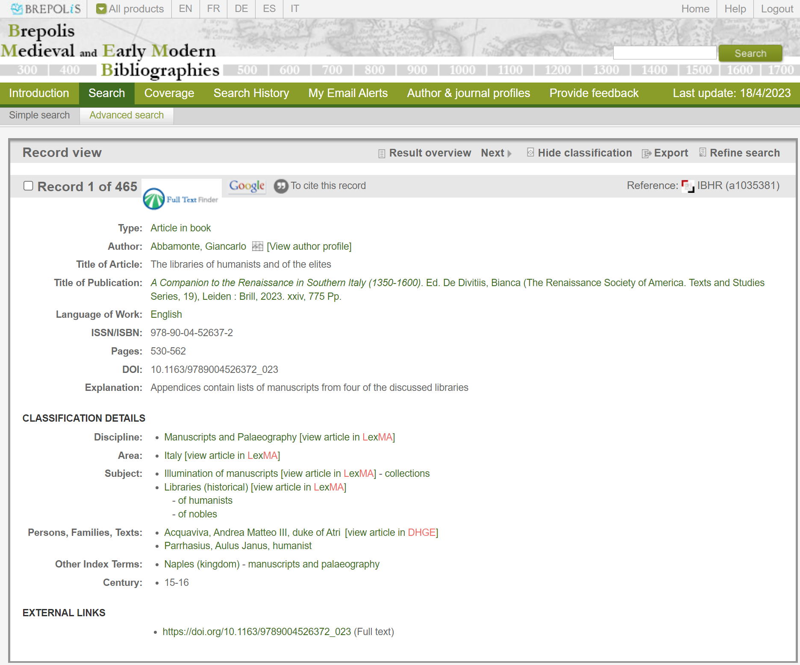
Task: Click the 1200 century timeline marker
Action: (557, 70)
